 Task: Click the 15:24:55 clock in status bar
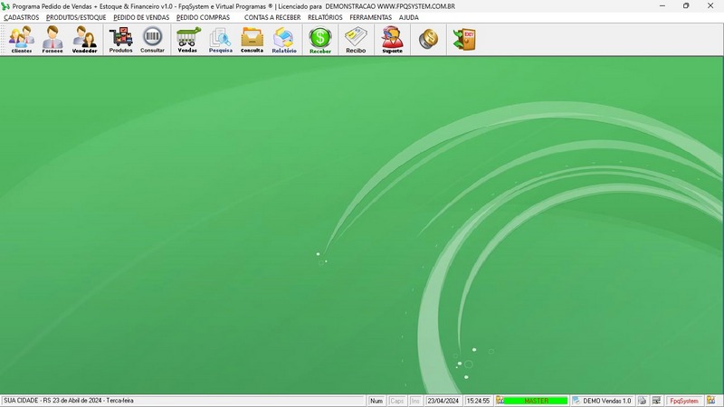pyautogui.click(x=478, y=401)
